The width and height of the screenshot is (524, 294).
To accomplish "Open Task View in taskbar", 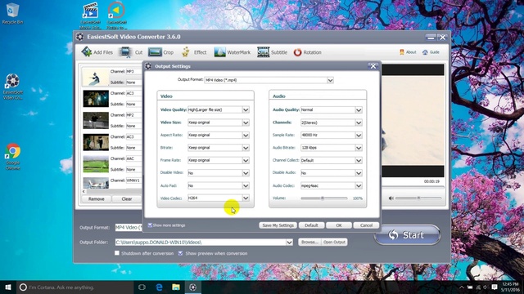I will [142, 287].
